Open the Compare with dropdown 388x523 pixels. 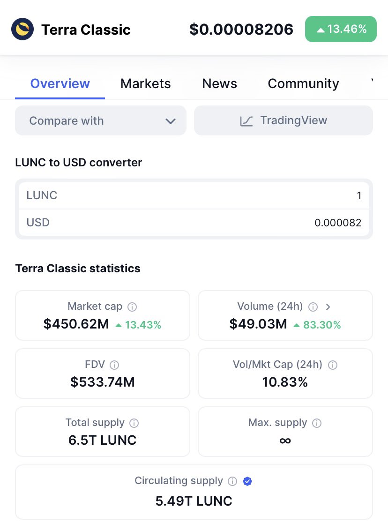pyautogui.click(x=101, y=120)
